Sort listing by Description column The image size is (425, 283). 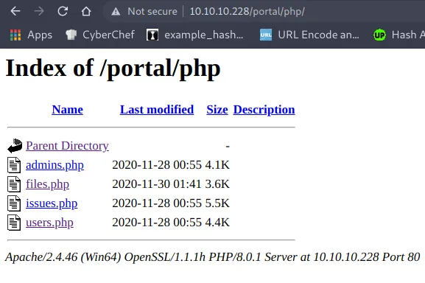tap(264, 110)
